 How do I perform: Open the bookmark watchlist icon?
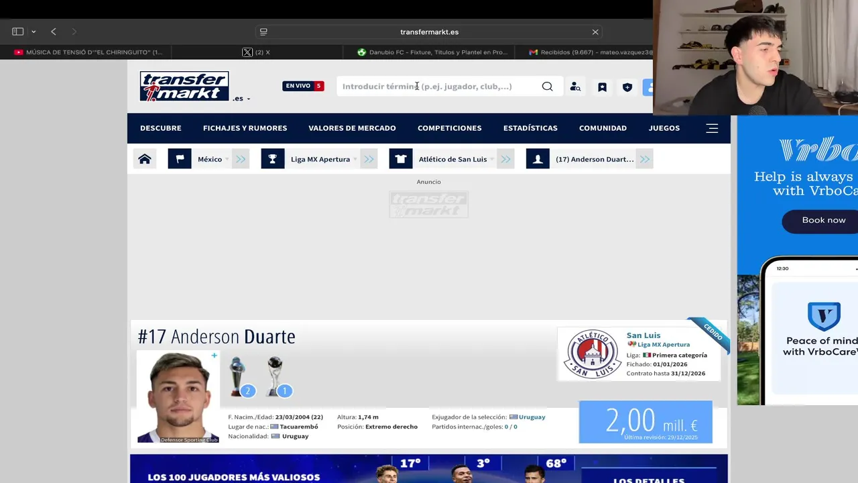pyautogui.click(x=602, y=87)
